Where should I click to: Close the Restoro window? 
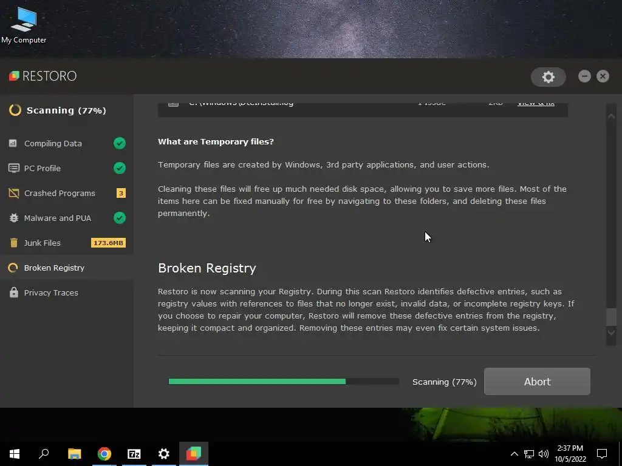(603, 76)
